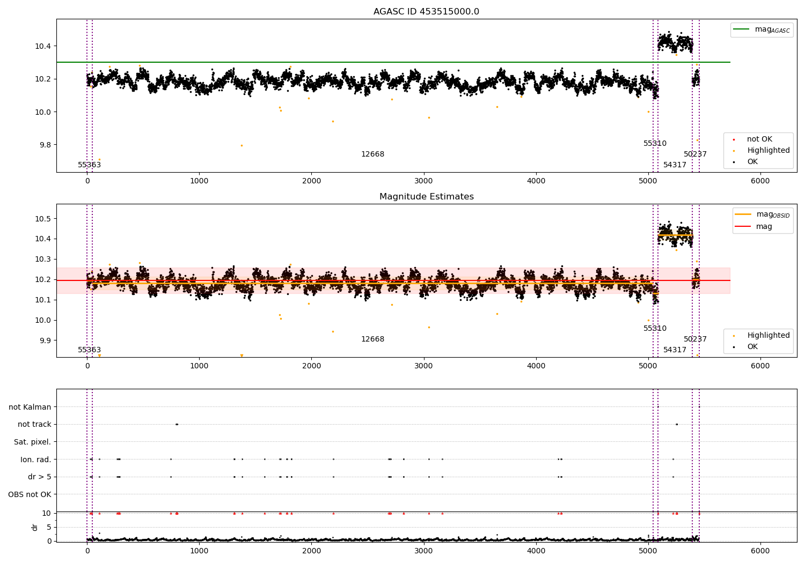Click y-tick 9.8 on top plot
This screenshot has width=805, height=563.
[45, 145]
